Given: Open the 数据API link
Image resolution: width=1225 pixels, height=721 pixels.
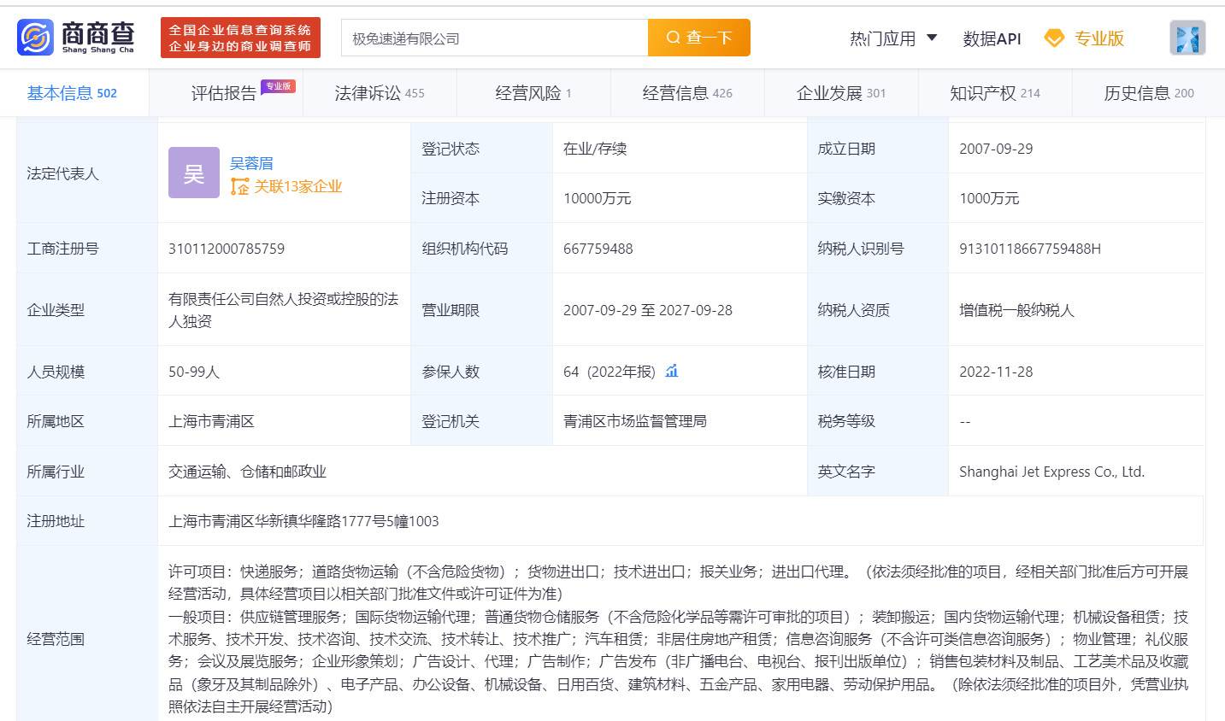Looking at the screenshot, I should pyautogui.click(x=992, y=38).
